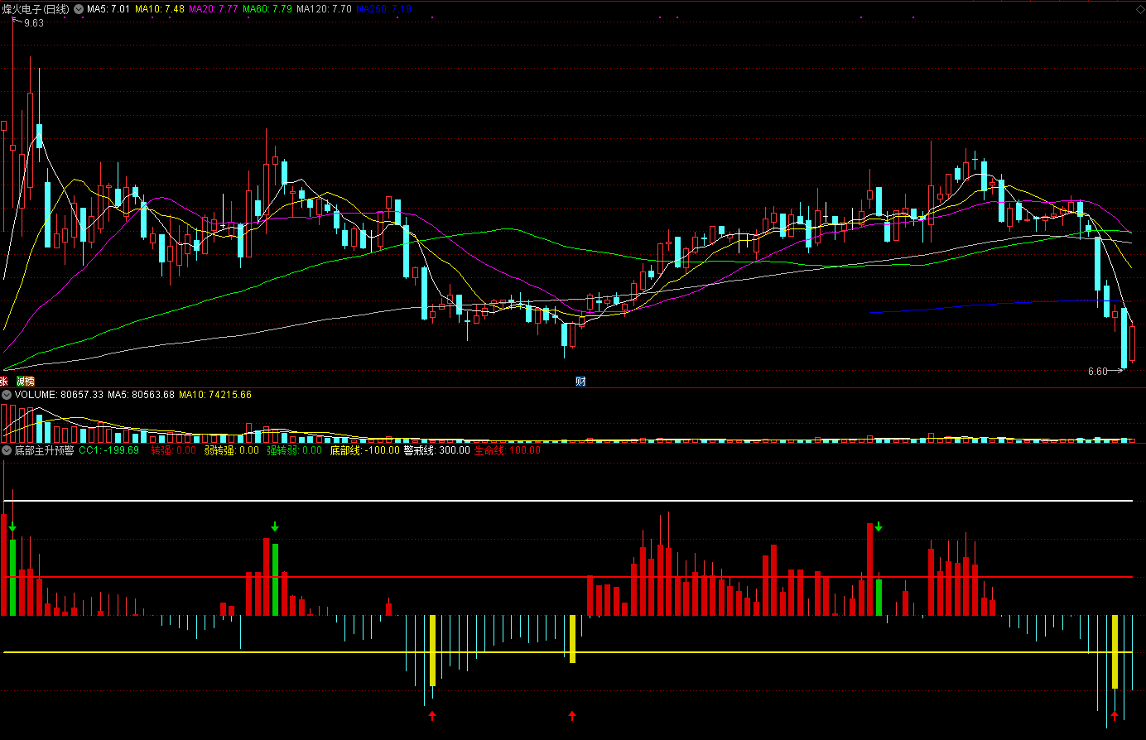The height and width of the screenshot is (740, 1146).
Task: Open the VOLUME indicator dropdown arrow
Action: point(7,395)
